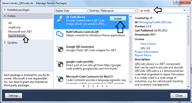Expand the Installed packages section
Screen dimensions: 192x103
[x=5, y=10]
